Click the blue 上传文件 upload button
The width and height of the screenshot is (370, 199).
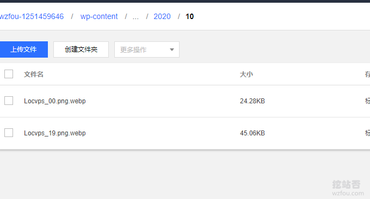coord(23,49)
